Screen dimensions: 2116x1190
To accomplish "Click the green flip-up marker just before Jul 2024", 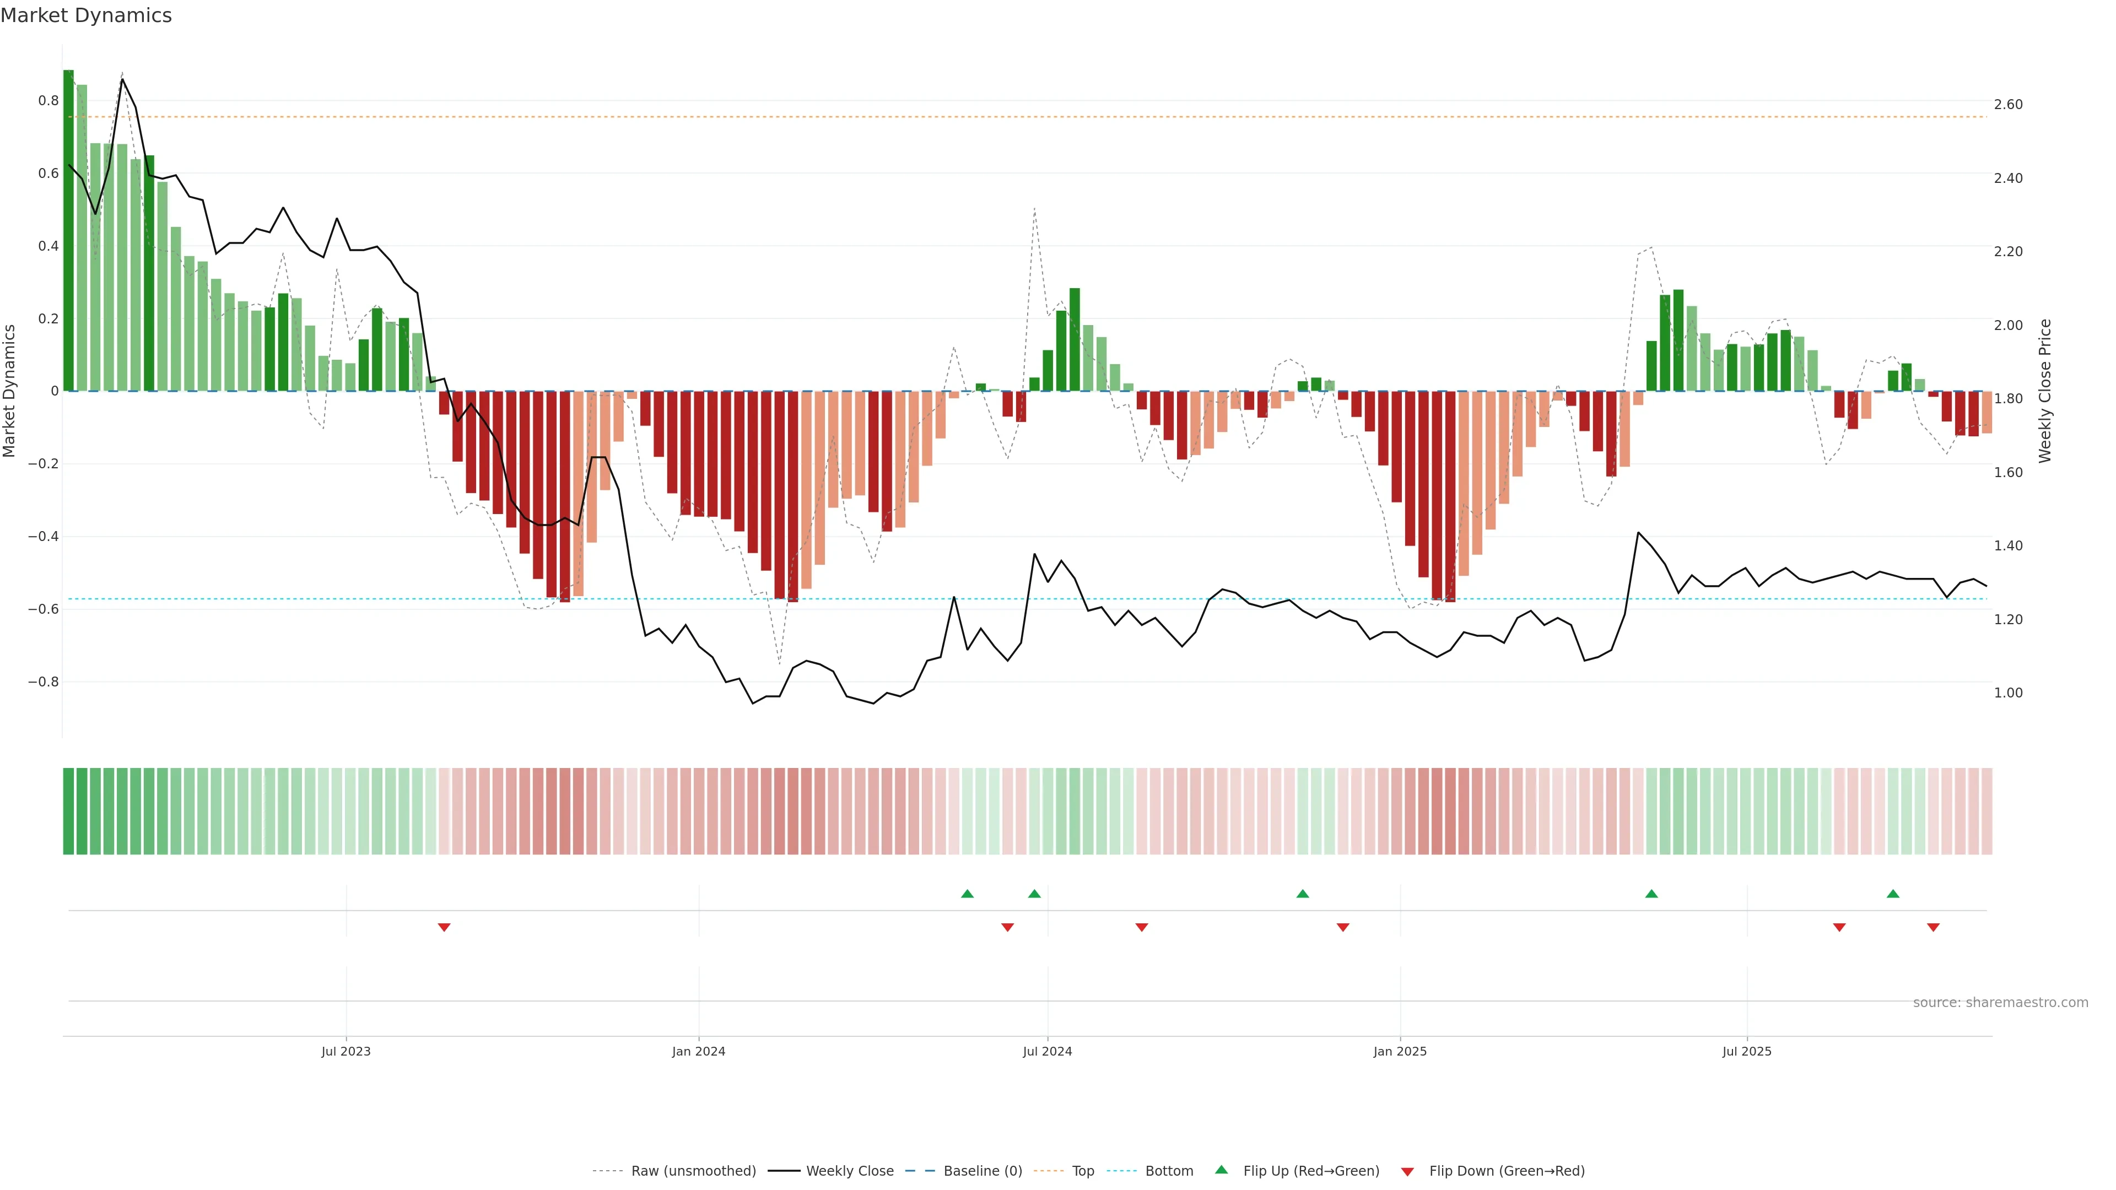I will (1034, 894).
